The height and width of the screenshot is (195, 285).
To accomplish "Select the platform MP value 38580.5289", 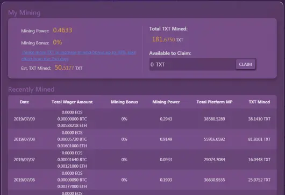I will [x=215, y=119].
